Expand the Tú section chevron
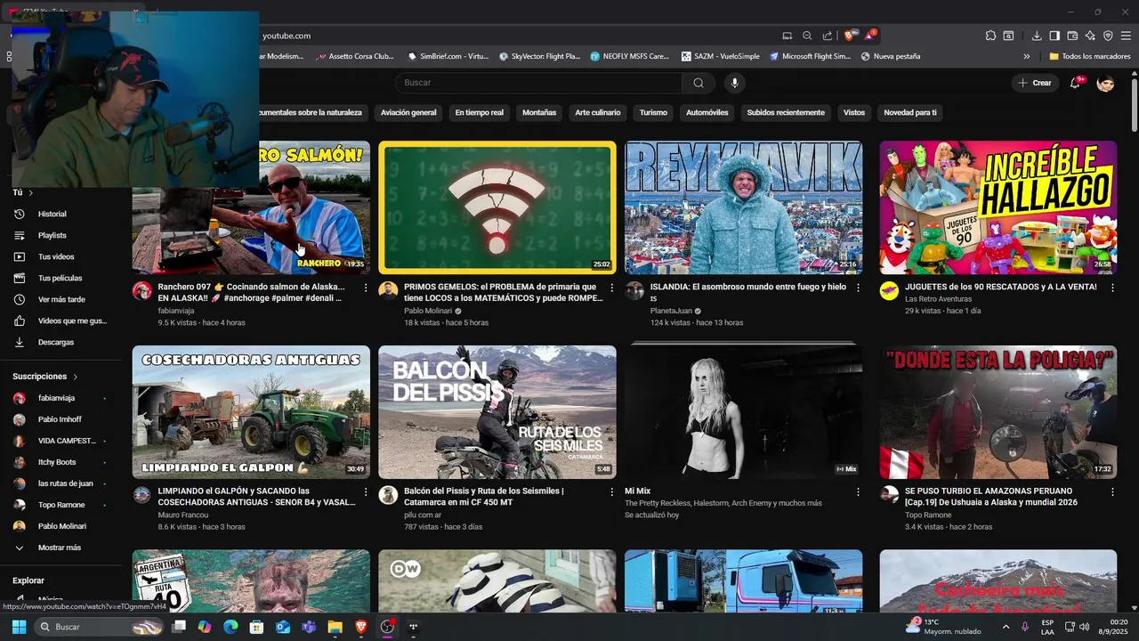Screen dimensions: 1139x641 pyautogui.click(x=30, y=192)
